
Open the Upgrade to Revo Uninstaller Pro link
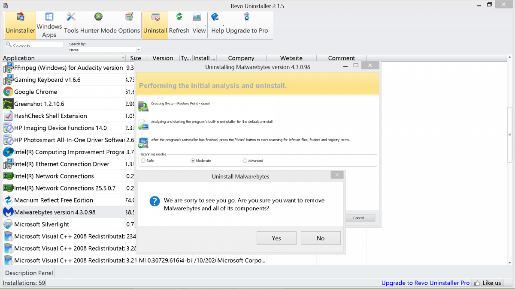[426, 283]
